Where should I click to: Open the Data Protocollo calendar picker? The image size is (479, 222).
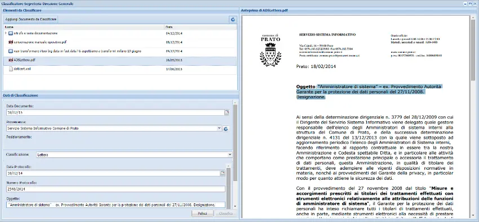[223, 173]
